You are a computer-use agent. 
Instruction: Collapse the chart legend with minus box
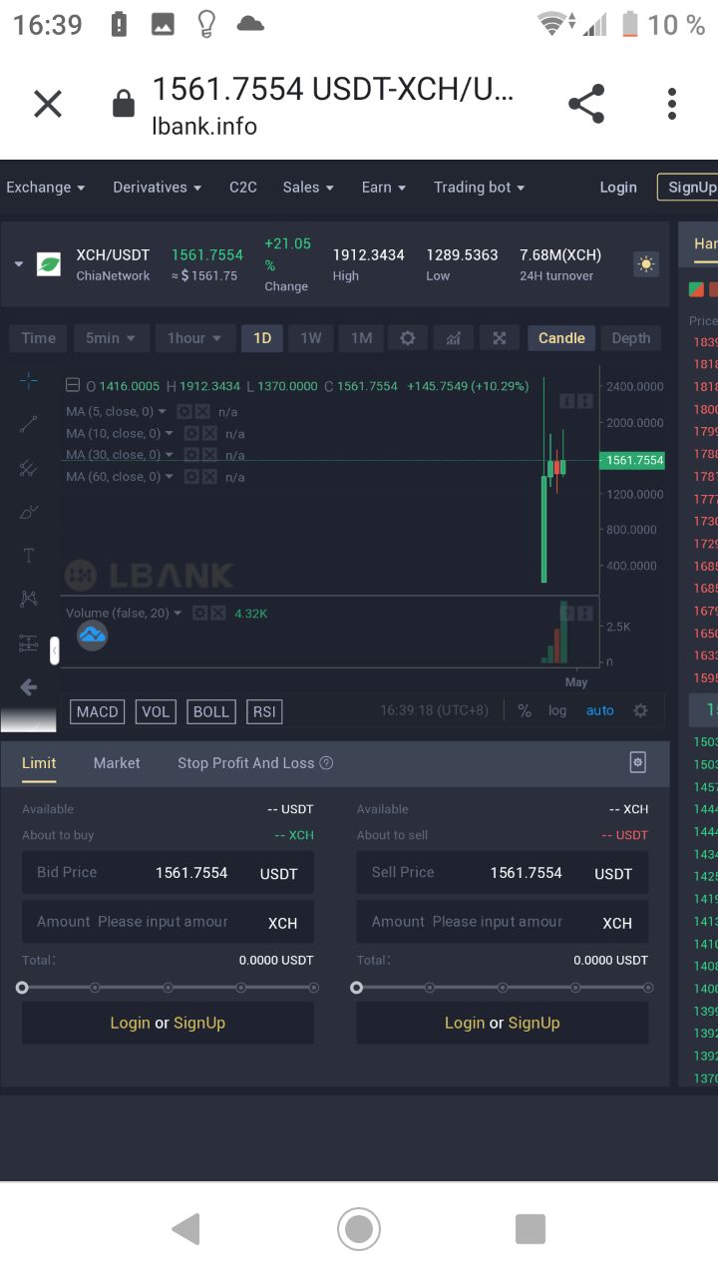click(x=73, y=386)
